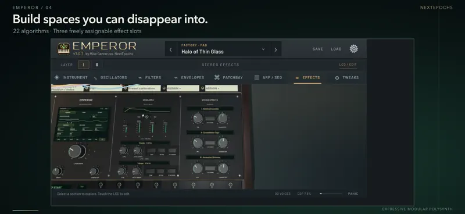This screenshot has height=214, width=465.
Task: Toggle the center button of effect slot II
Action: click(x=210, y=143)
